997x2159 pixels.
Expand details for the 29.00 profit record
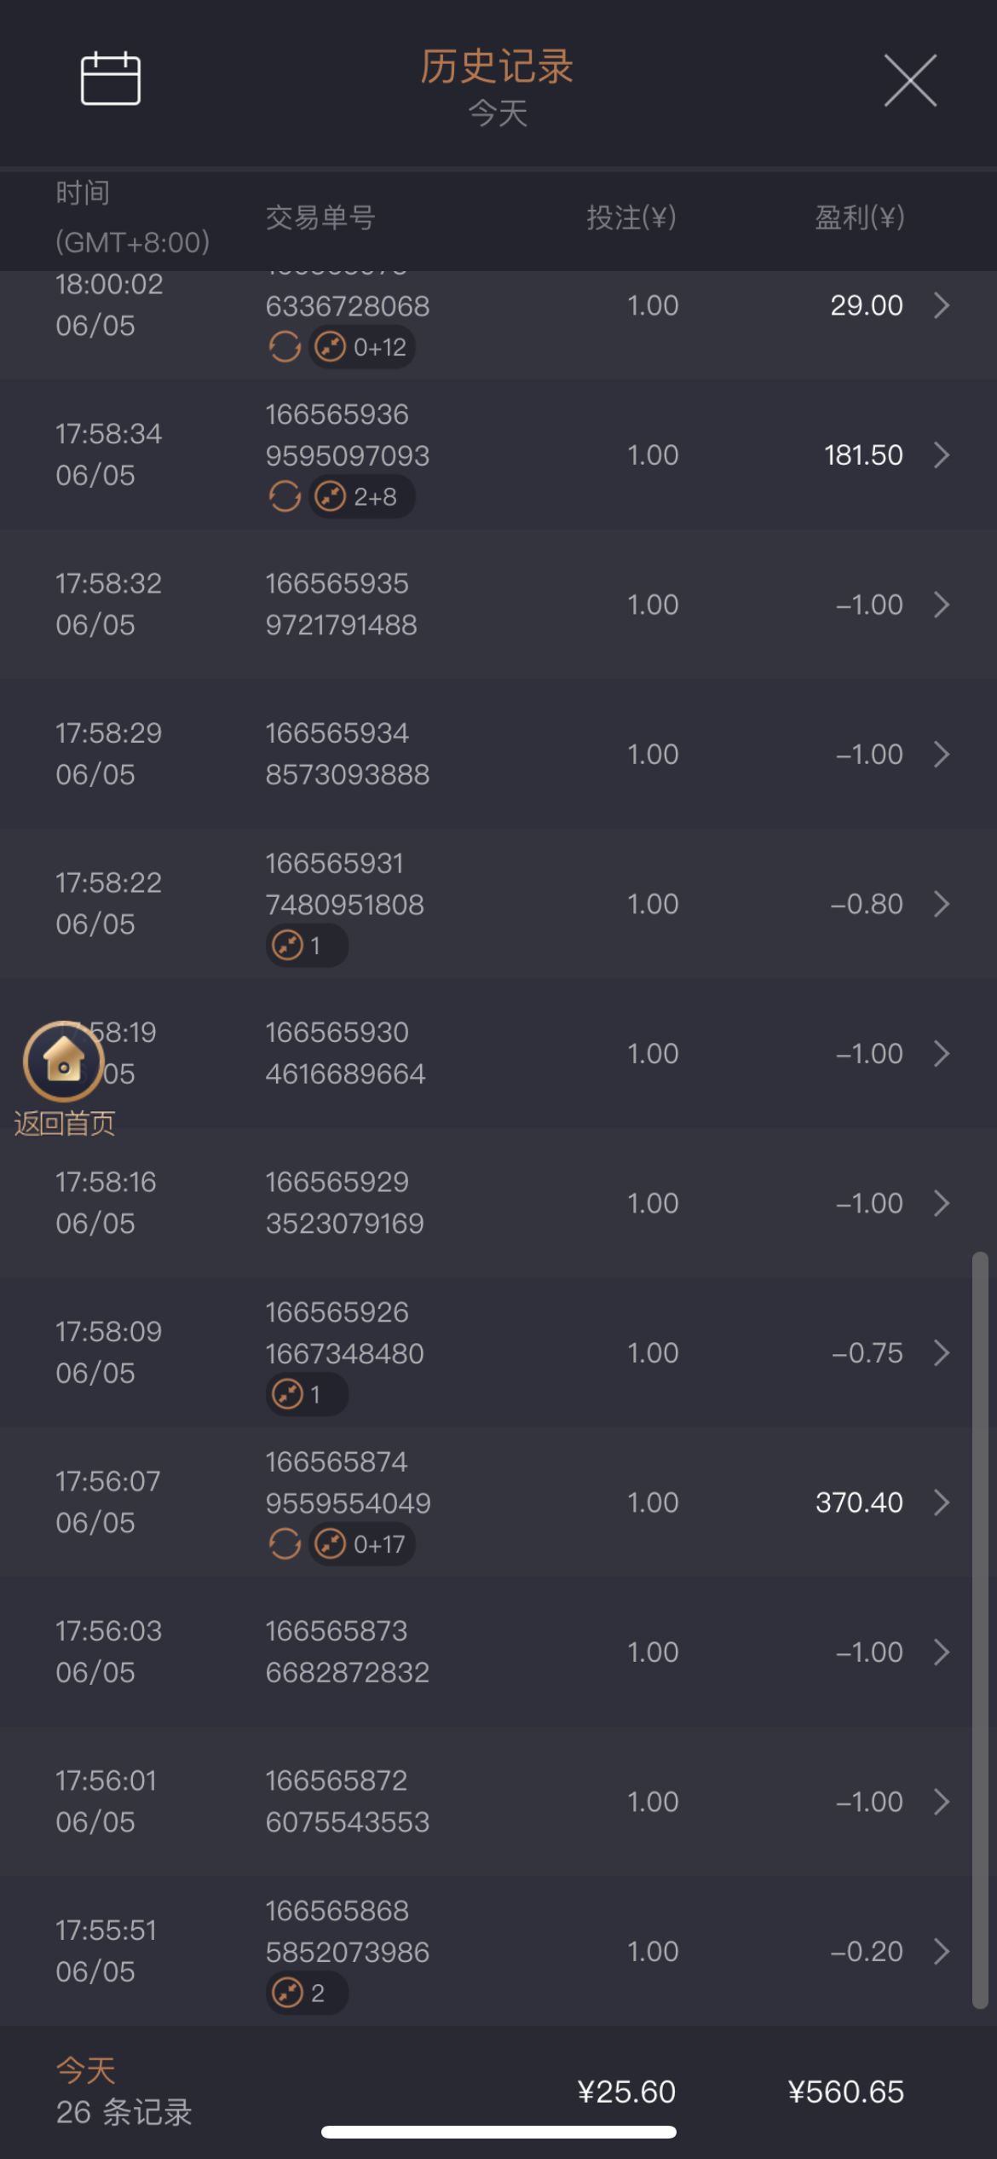click(x=942, y=305)
